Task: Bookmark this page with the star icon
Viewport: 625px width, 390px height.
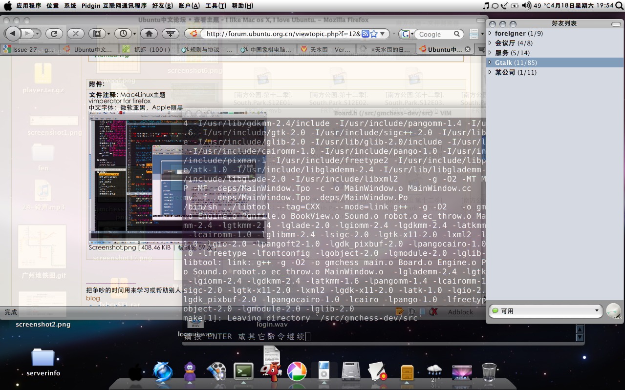Action: point(374,34)
